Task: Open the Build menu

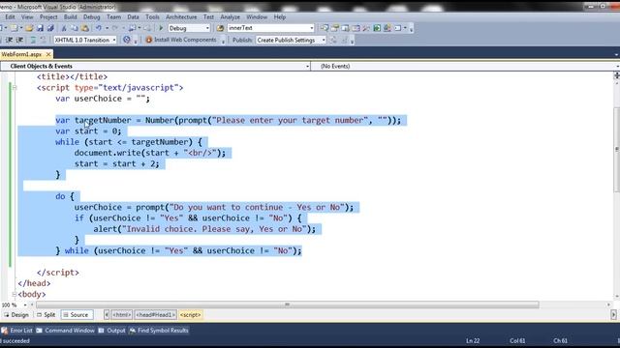Action: [x=71, y=17]
